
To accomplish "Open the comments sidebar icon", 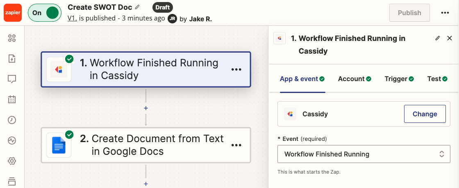I will click(12, 79).
